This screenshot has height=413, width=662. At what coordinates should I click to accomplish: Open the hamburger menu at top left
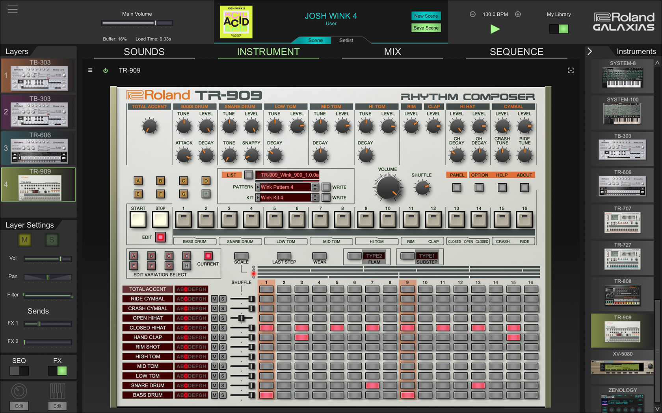tap(13, 9)
